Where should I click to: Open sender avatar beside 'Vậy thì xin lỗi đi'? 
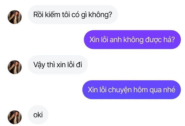tap(15, 67)
